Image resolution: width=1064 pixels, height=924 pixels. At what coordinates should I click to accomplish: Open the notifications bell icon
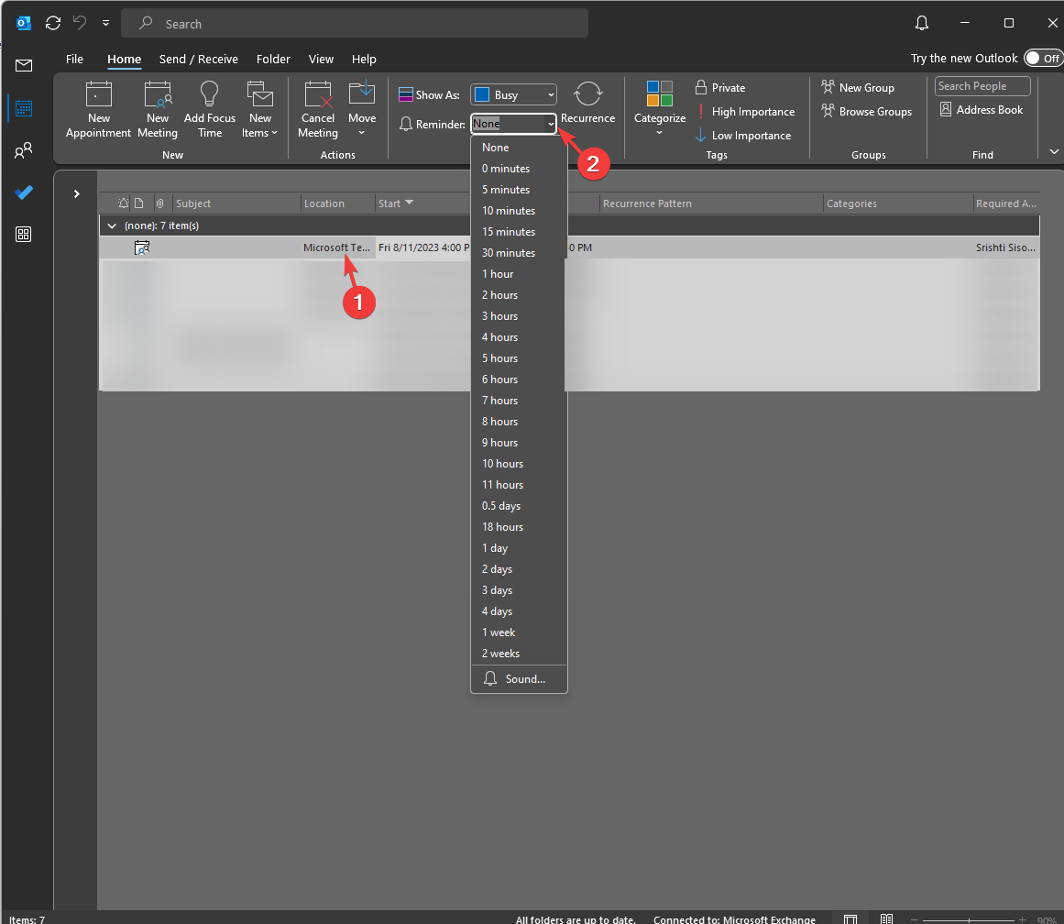[922, 23]
